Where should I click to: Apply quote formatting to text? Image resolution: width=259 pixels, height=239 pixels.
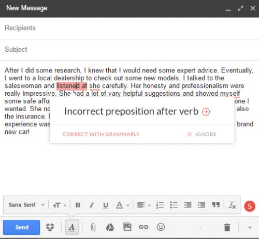tap(216, 205)
